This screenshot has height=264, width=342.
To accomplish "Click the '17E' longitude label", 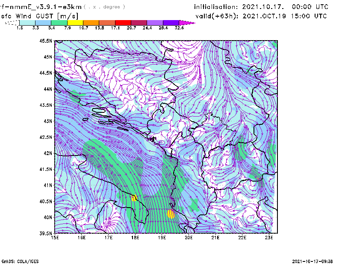I will (x=109, y=238).
